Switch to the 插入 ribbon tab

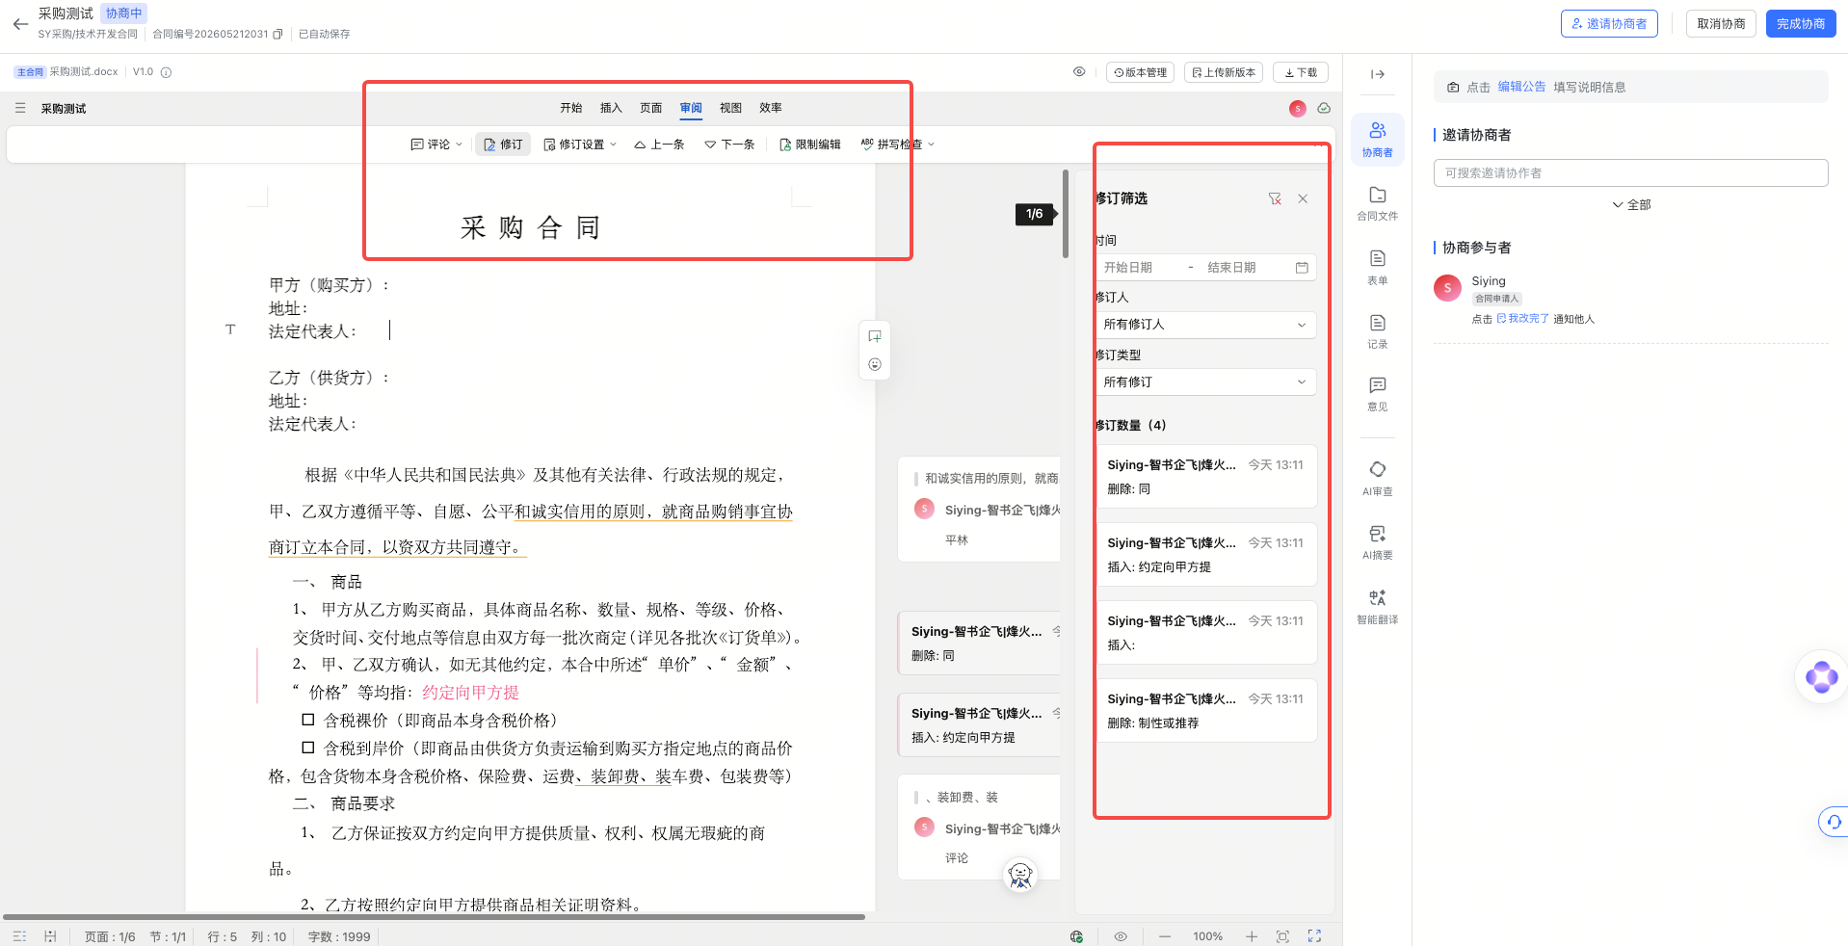tap(611, 108)
